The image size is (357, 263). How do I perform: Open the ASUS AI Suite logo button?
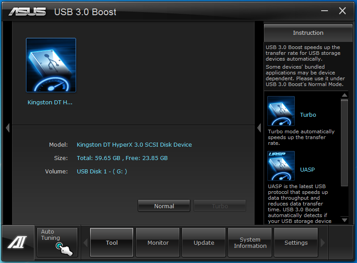tap(18, 242)
